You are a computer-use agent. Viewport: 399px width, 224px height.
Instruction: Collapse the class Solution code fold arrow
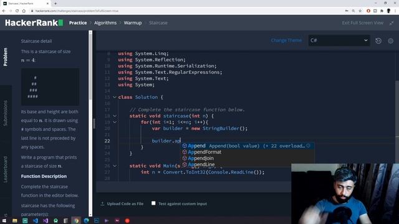tap(115, 97)
